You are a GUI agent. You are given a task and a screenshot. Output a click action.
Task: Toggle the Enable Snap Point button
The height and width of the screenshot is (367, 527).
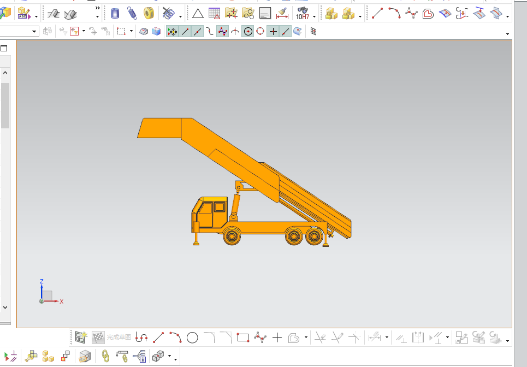173,32
